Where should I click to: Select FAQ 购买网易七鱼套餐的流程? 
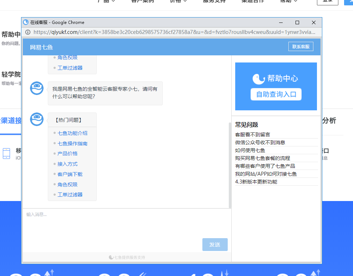click(x=262, y=158)
